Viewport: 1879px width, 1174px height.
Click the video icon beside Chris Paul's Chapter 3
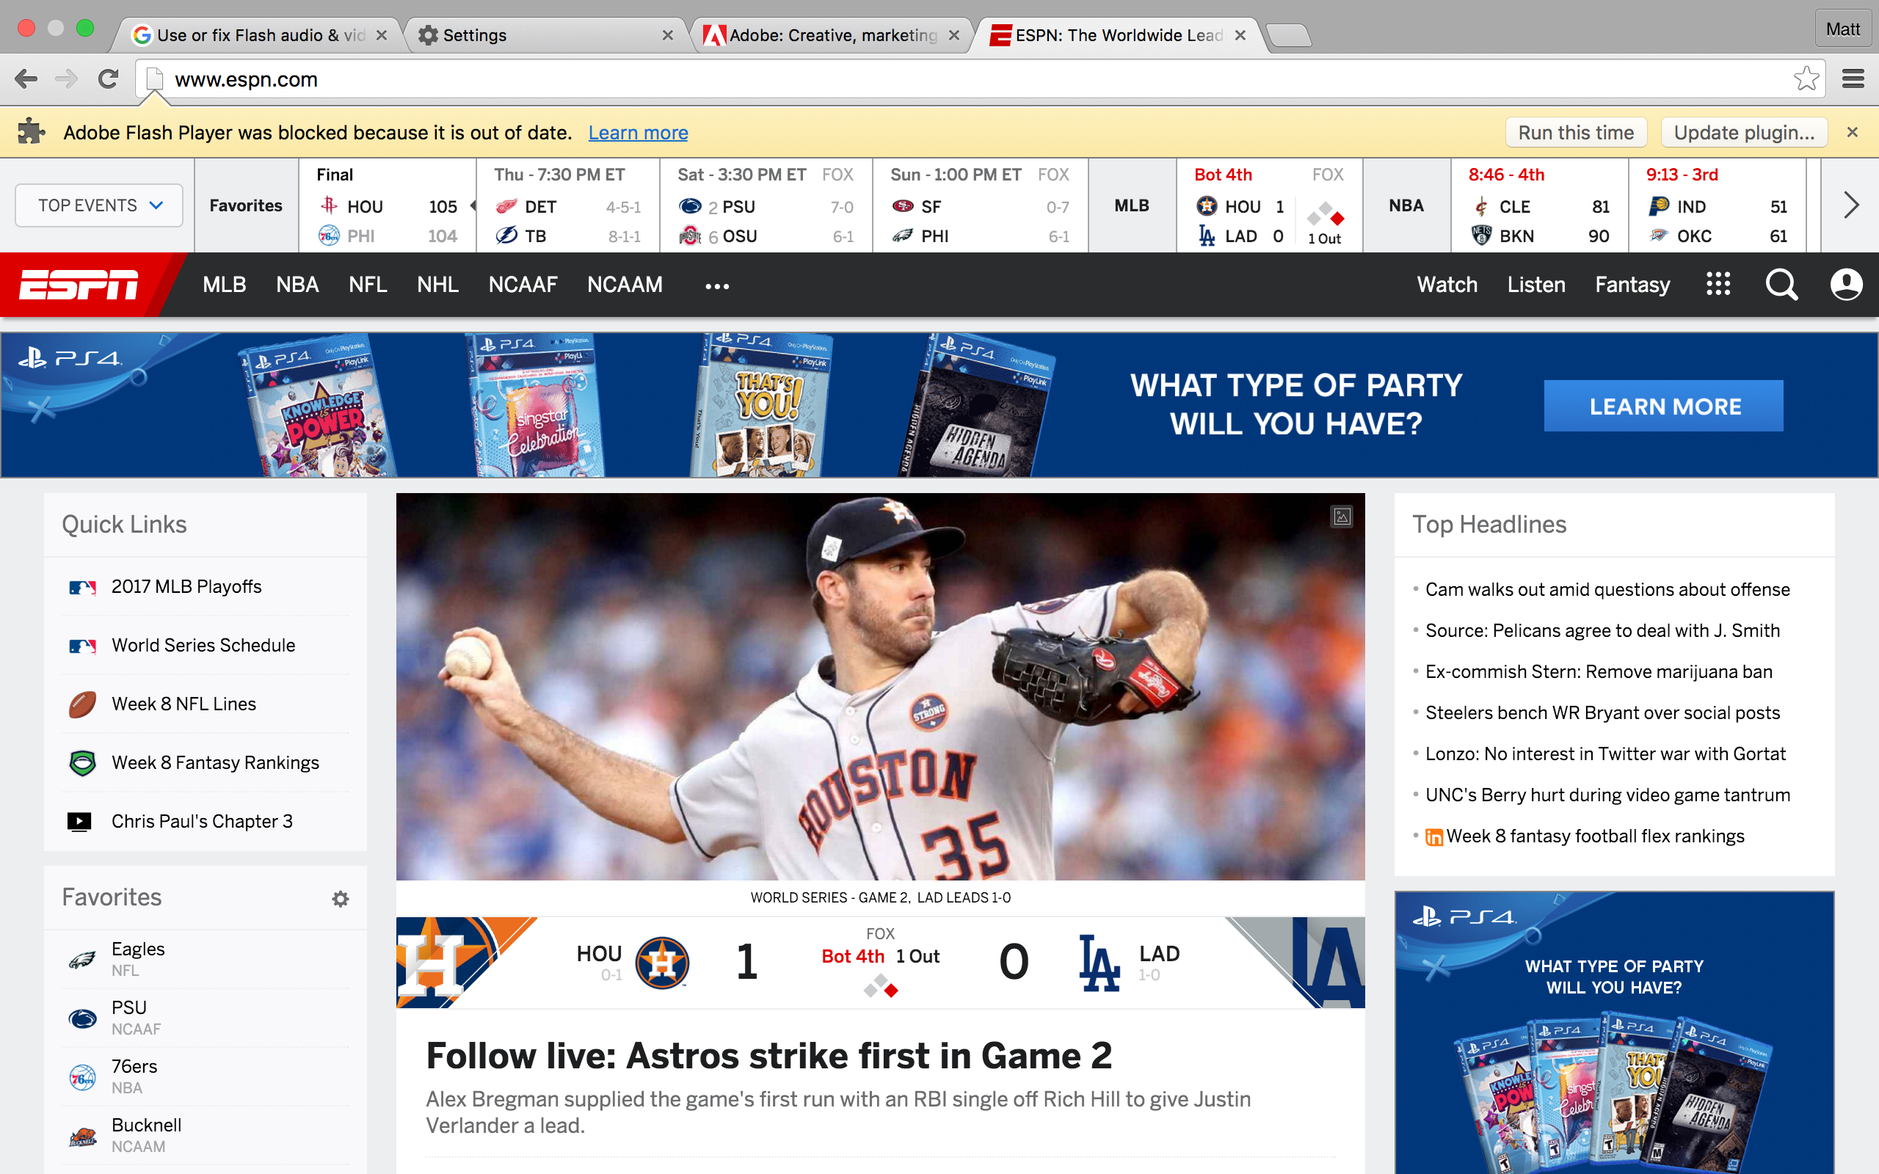(x=79, y=822)
